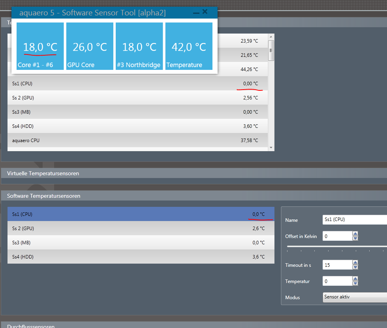Click the Timeout in s field
Image resolution: width=387 pixels, height=328 pixels.
click(x=337, y=265)
